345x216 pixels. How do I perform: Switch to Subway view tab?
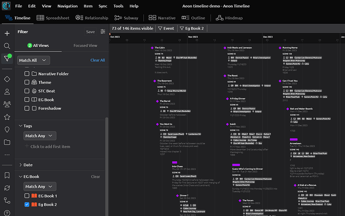pyautogui.click(x=126, y=18)
